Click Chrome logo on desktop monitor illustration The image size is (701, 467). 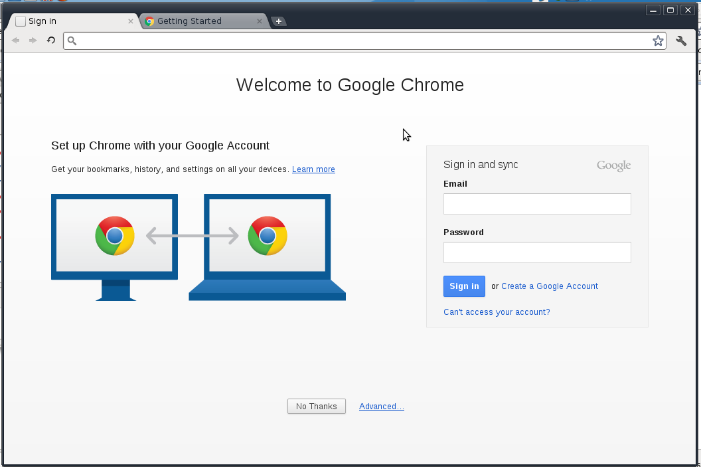[115, 236]
